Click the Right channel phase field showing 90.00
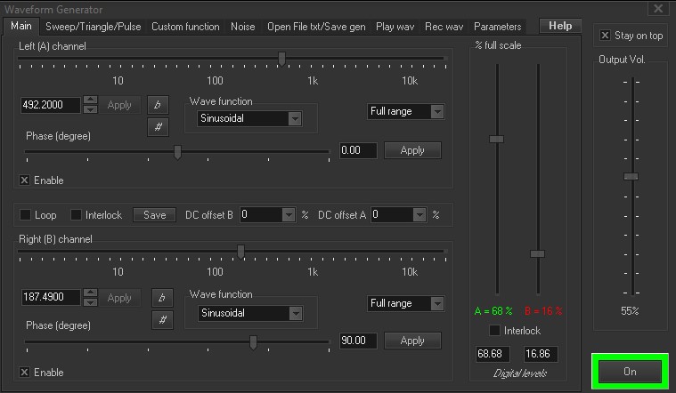This screenshot has width=676, height=393. pos(358,341)
